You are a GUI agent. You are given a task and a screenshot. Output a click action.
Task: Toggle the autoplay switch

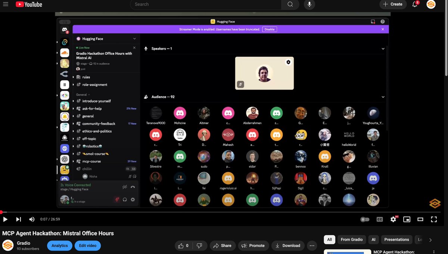(365, 219)
